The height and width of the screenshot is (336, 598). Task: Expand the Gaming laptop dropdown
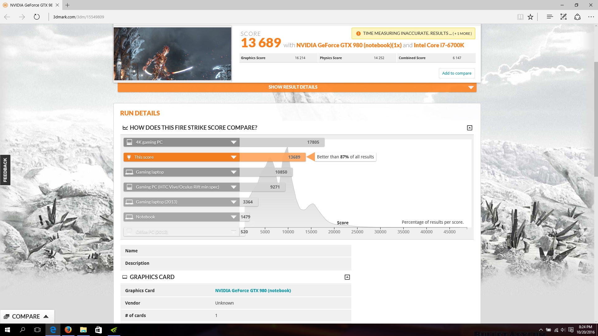234,172
